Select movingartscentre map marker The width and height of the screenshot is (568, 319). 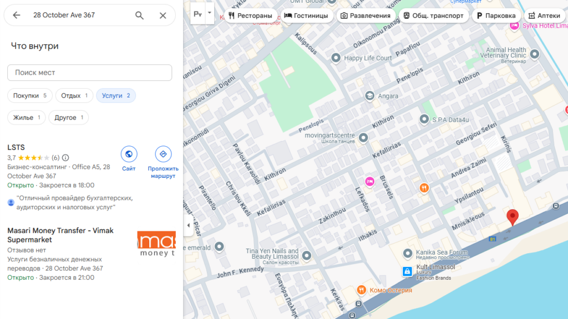363,138
